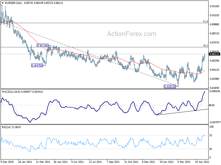This screenshot has width=221, height=165.
Task: Click the 38.2 Fibonacci level label
Action: tap(205, 45)
